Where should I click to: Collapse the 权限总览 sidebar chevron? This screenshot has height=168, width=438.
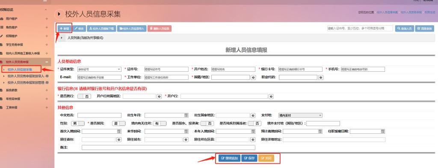click(46, 10)
